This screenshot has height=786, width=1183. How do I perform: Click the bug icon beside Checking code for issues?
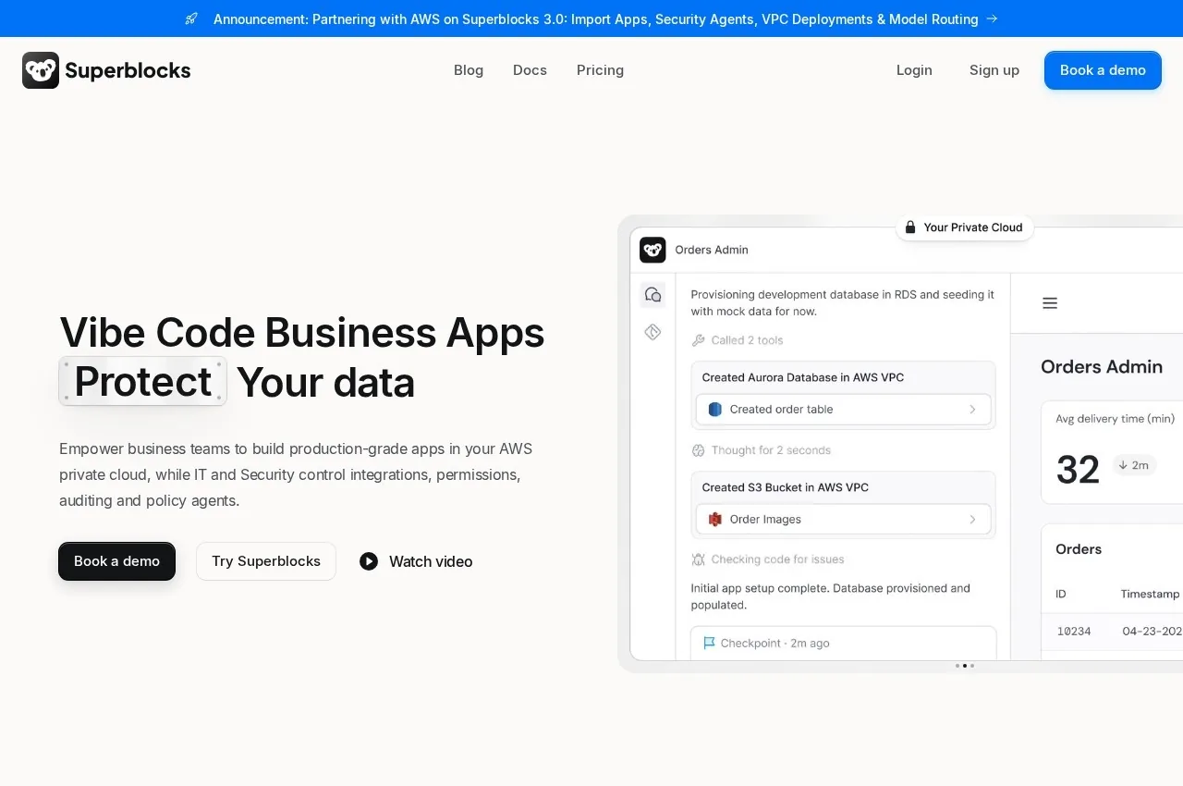click(699, 559)
